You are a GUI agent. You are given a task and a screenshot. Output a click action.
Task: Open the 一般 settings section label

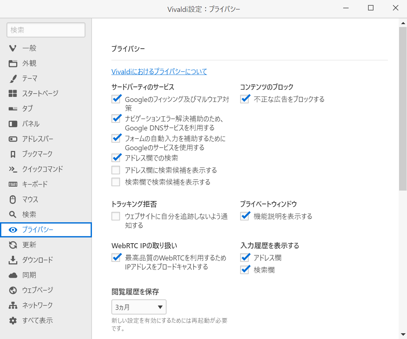29,48
